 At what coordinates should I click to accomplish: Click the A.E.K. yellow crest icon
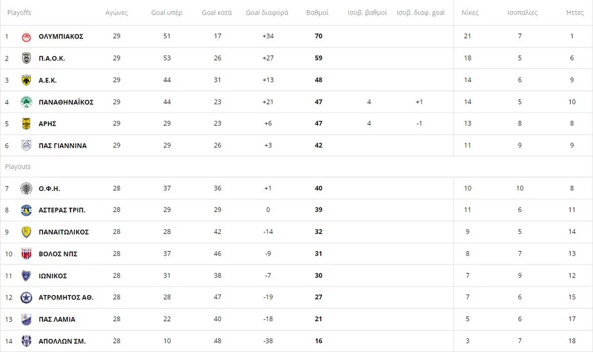click(x=27, y=80)
